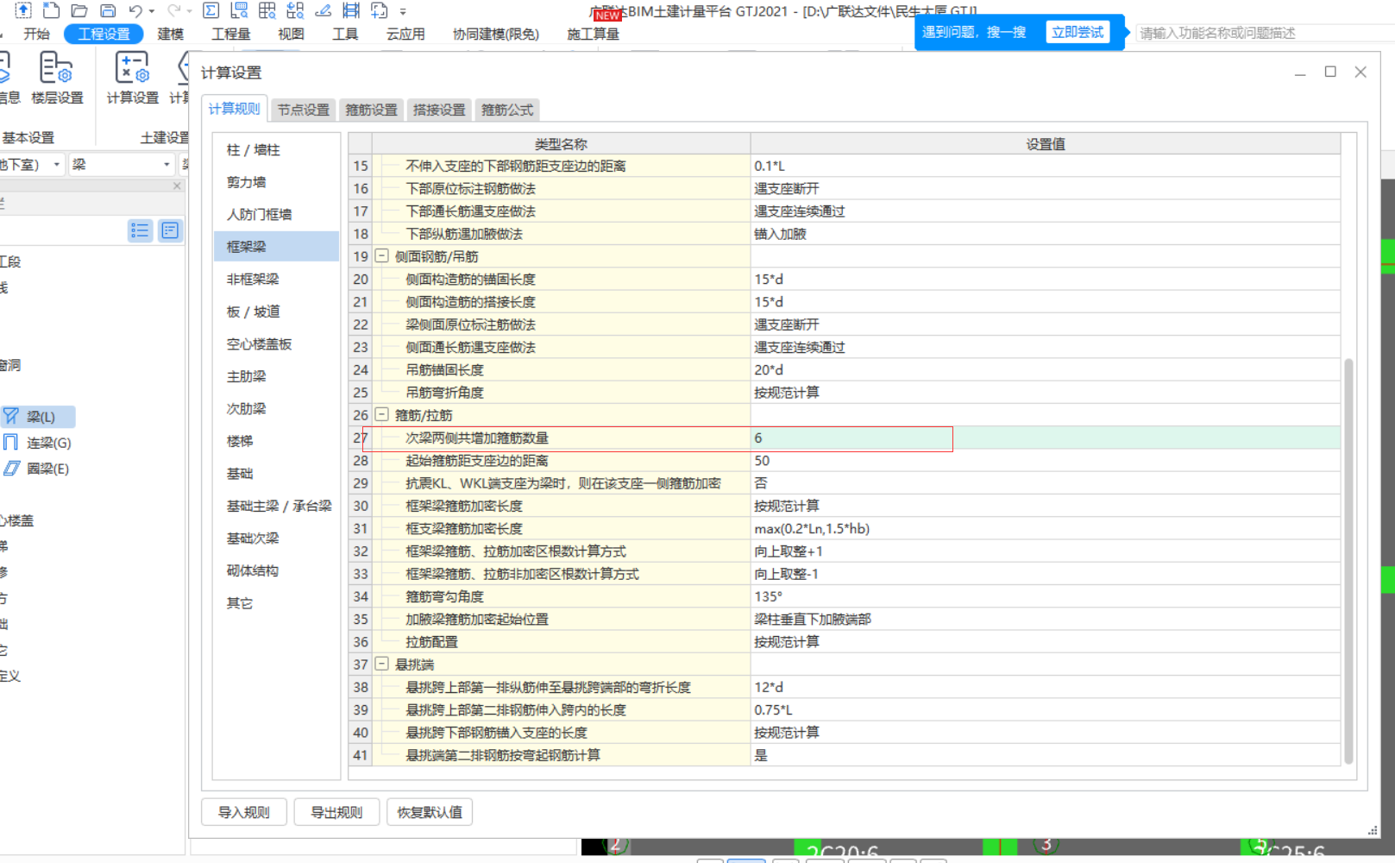Collapse the 箍筋/拉筋 group
This screenshot has width=1395, height=863.
382,415
